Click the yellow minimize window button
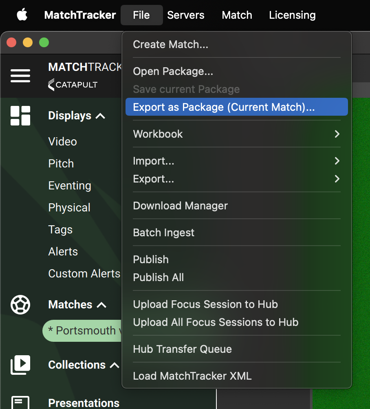This screenshot has height=409, width=370. tap(28, 42)
